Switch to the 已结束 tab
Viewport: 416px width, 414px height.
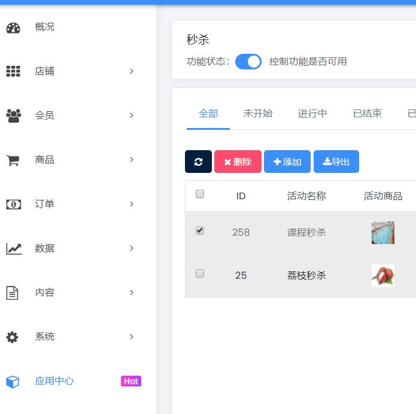367,114
